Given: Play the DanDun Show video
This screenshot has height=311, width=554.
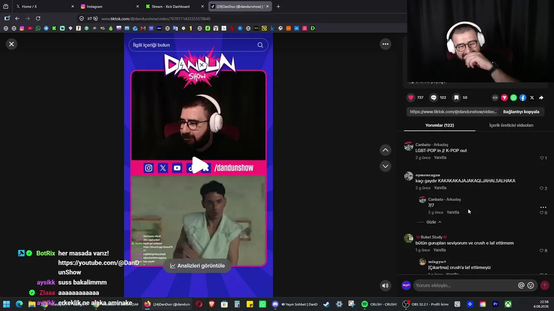Looking at the screenshot, I should tap(199, 165).
